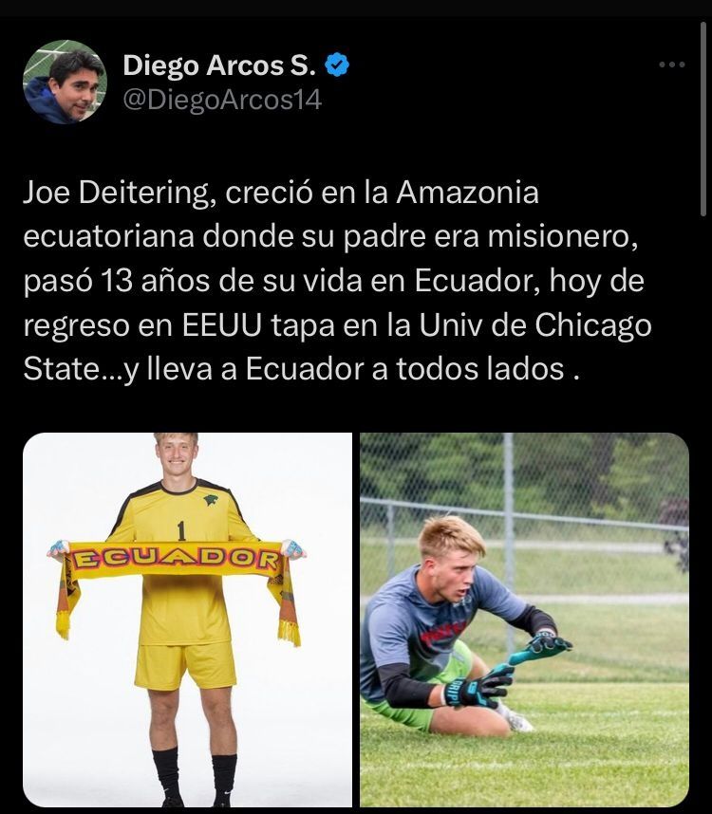Click the panther logo on yellow jersey
712x814 pixels.
(211, 500)
